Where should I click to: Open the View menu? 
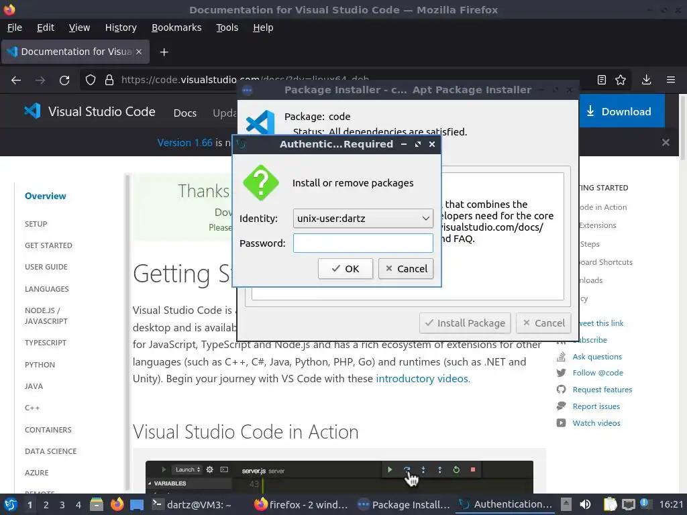pos(79,27)
